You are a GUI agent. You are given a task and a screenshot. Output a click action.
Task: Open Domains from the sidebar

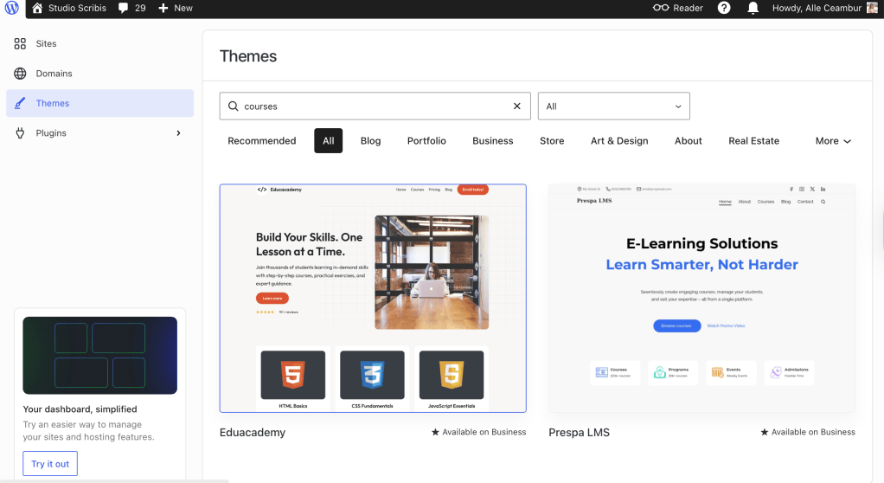coord(99,74)
